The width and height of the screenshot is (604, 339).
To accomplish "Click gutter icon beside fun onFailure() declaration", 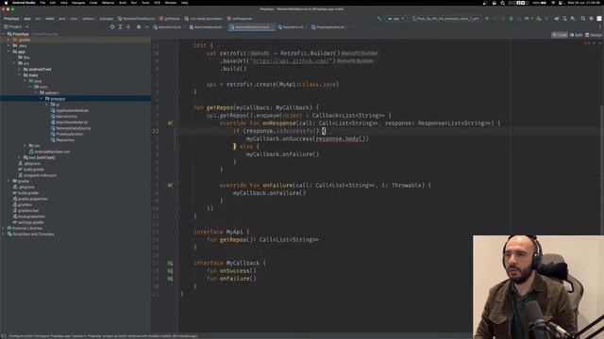I will [x=170, y=279].
